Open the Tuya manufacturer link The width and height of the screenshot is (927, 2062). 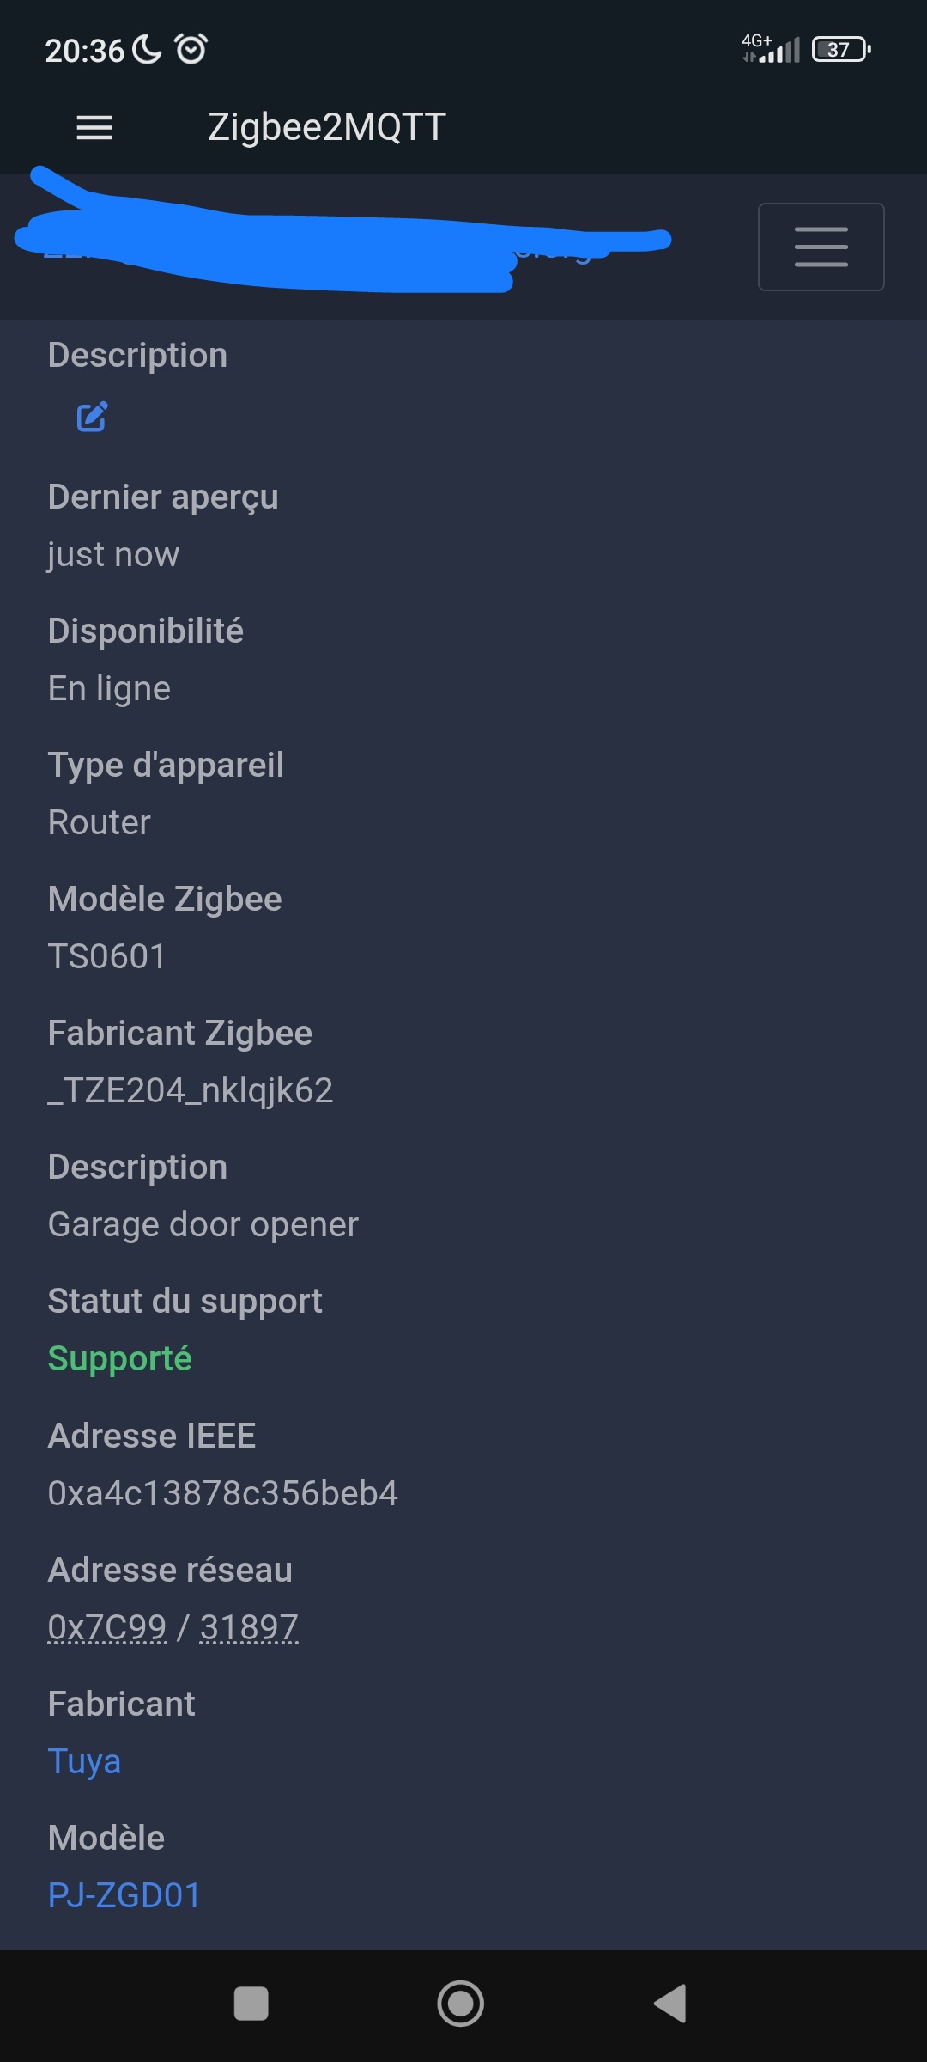tap(84, 1760)
